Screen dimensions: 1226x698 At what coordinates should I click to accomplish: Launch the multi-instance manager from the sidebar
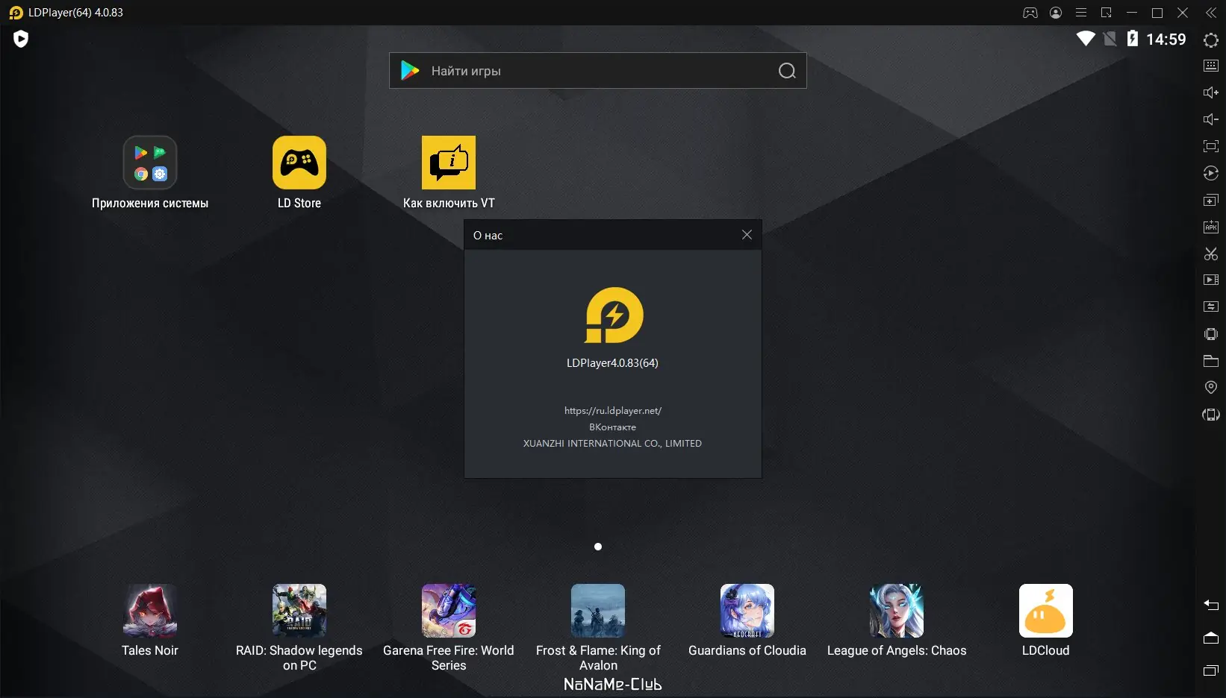1211,200
